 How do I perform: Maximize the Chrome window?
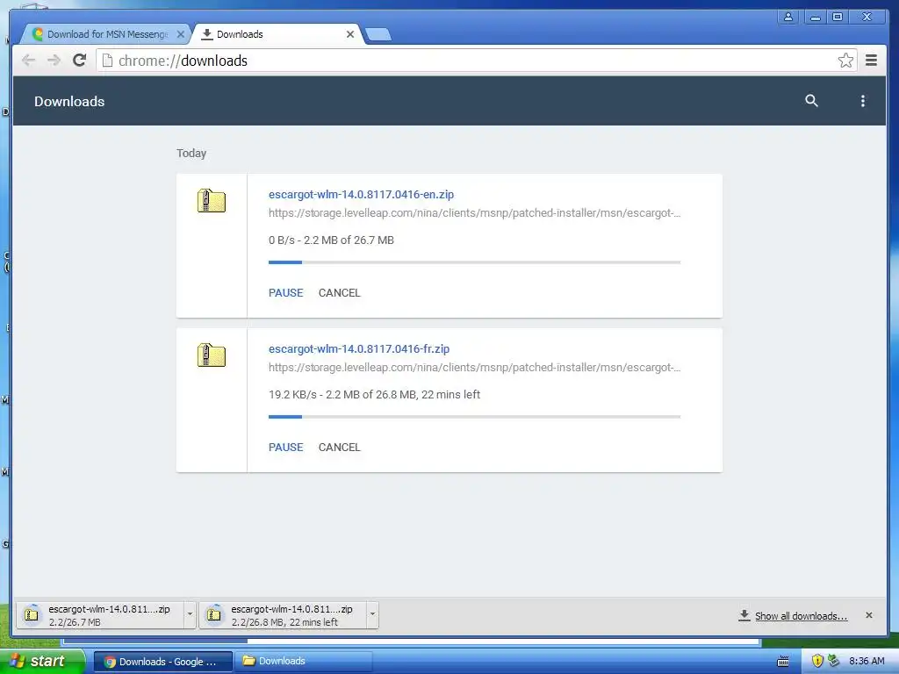tap(838, 18)
